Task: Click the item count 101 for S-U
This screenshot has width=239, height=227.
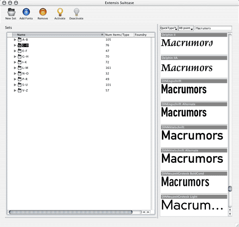Action: pos(108,85)
